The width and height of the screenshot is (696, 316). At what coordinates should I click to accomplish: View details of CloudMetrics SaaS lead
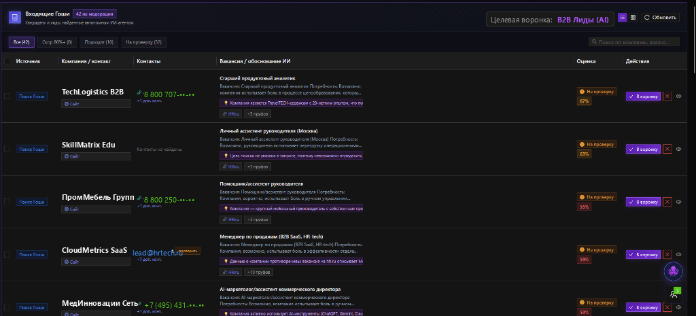pyautogui.click(x=679, y=255)
